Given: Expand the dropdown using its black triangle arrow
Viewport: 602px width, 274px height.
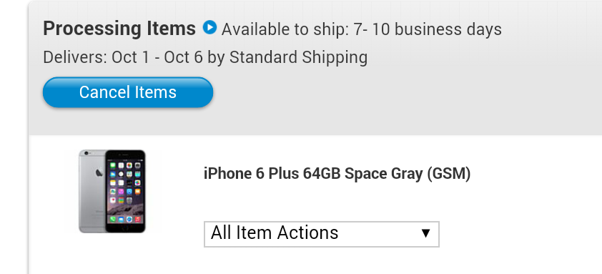Looking at the screenshot, I should click(x=425, y=233).
